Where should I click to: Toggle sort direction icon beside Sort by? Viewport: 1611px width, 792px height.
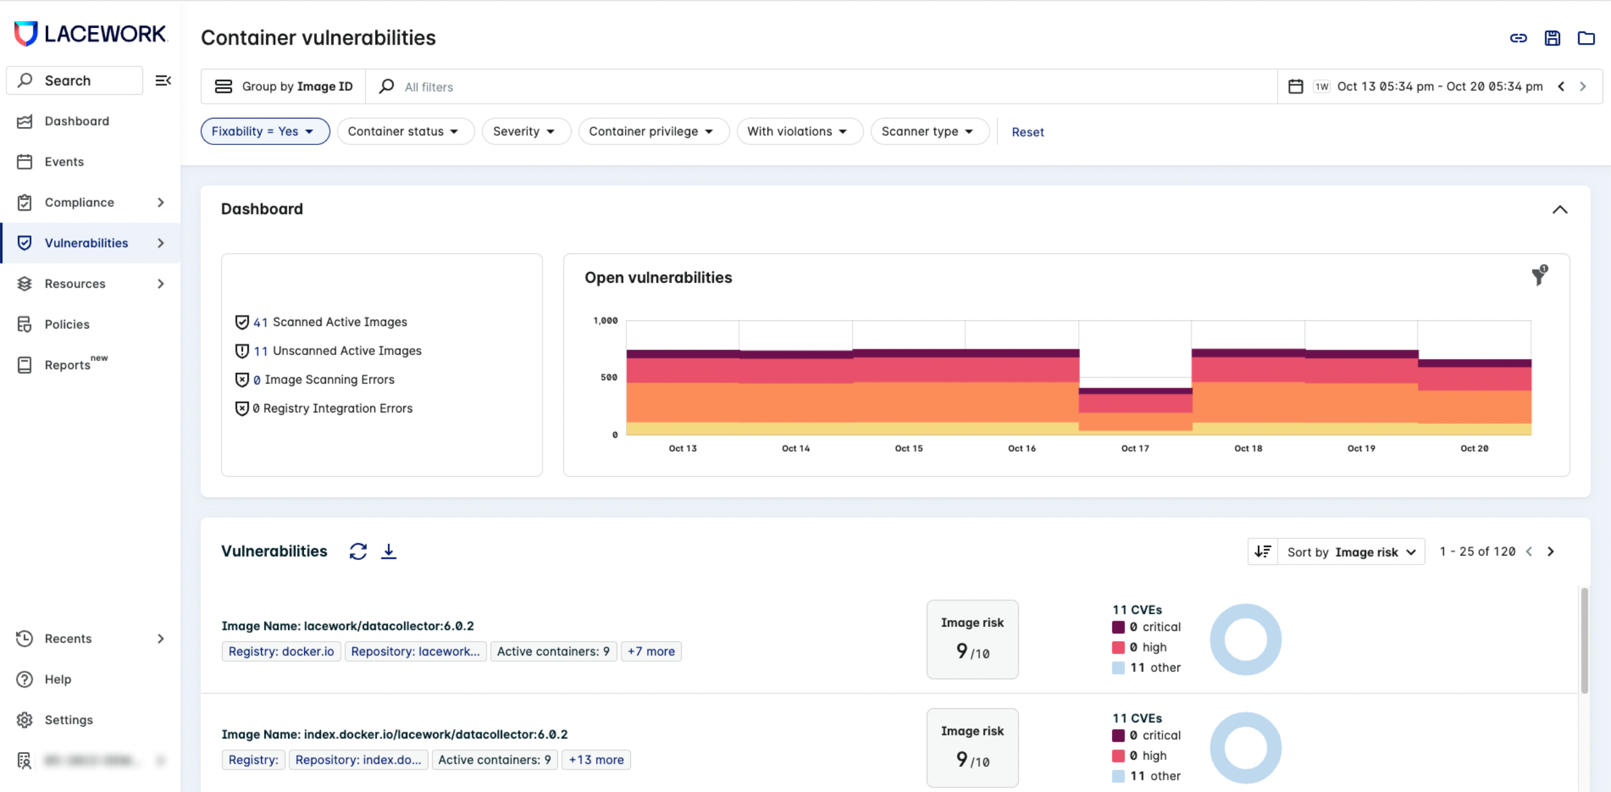click(1262, 552)
